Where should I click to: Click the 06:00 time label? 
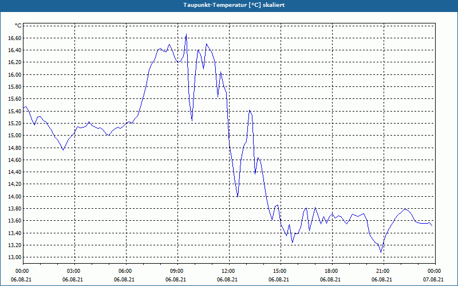tap(126, 271)
